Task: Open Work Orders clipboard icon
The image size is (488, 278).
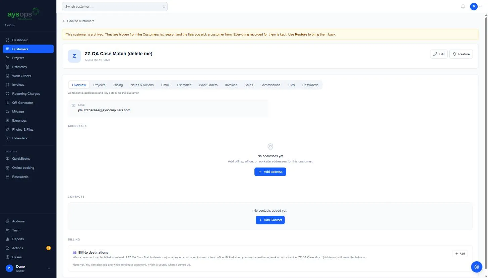Action: (8, 76)
